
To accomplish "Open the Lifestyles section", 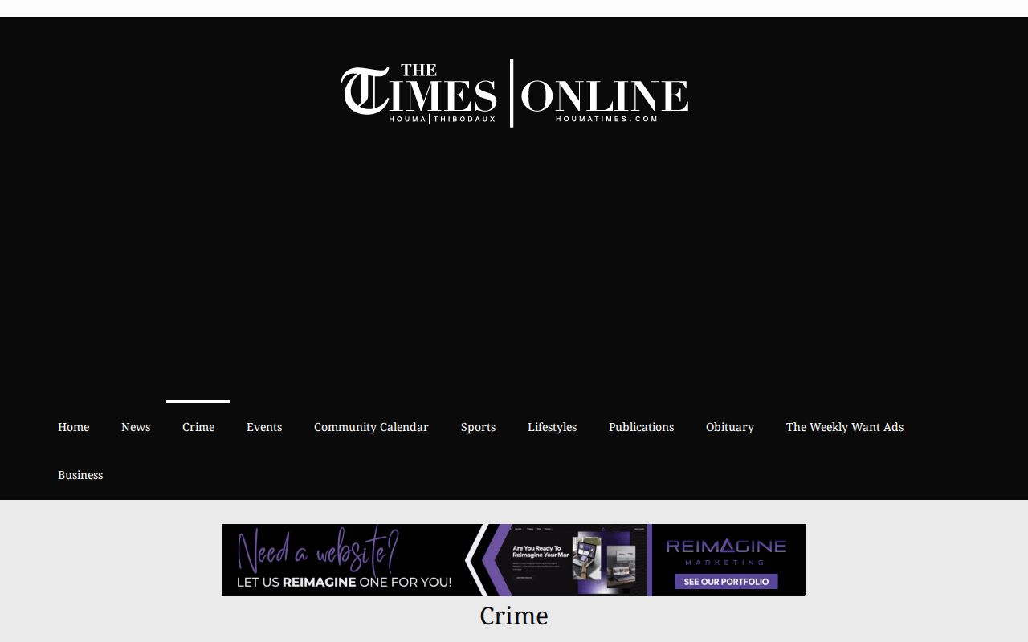I will point(552,427).
